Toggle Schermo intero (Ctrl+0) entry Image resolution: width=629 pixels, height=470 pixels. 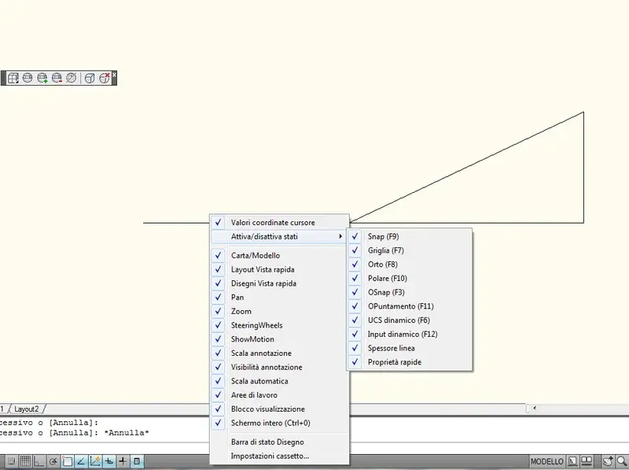280,423
